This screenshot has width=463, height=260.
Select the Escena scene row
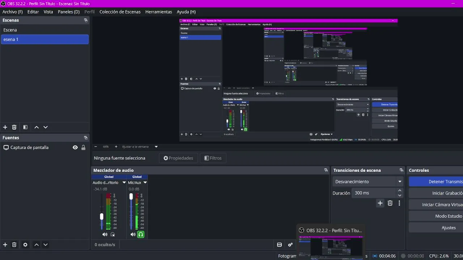[45, 30]
